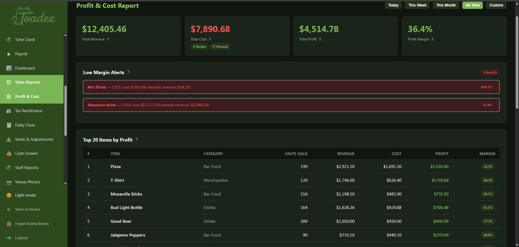
Task: Click the Logout arrow icon
Action: pyautogui.click(x=9, y=238)
